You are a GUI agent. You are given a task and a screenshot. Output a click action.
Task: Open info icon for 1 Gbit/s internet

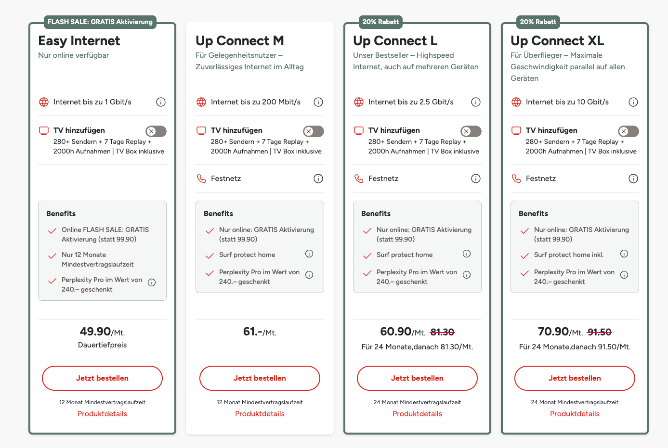161,102
